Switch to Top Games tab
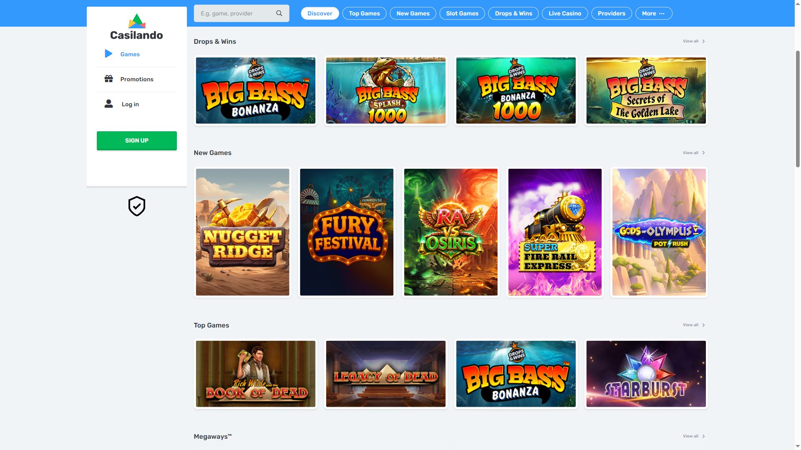 364,13
